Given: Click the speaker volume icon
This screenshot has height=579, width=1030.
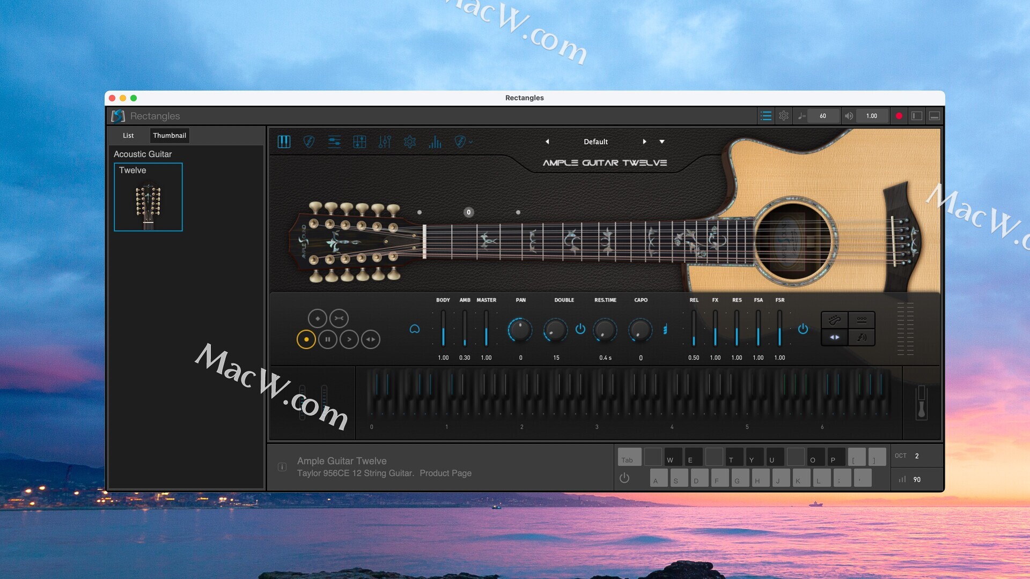Looking at the screenshot, I should click(849, 116).
